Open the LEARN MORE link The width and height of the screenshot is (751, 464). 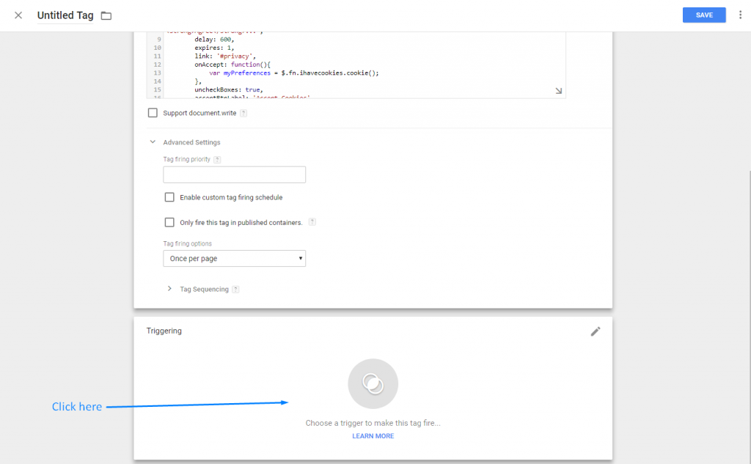pos(373,436)
